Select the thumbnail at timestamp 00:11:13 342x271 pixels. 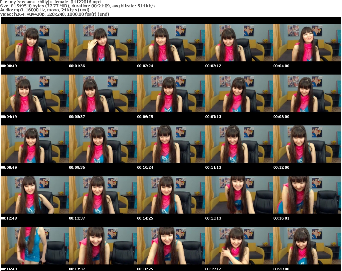coord(239,144)
